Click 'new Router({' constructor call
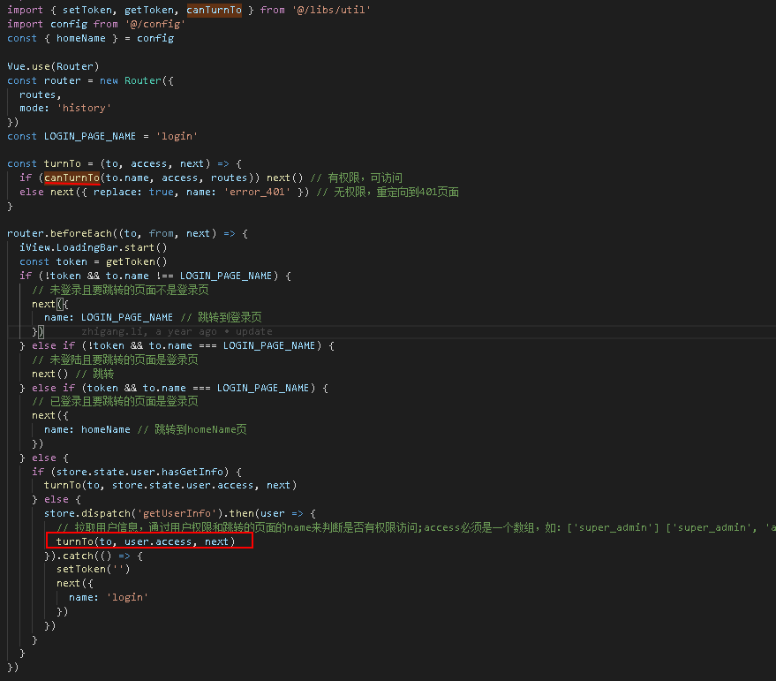776x681 pixels. click(137, 80)
